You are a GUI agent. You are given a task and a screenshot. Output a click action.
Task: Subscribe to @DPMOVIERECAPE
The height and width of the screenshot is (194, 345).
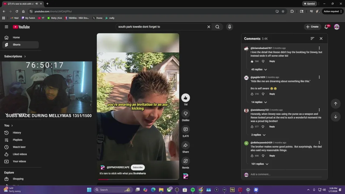[138, 167]
